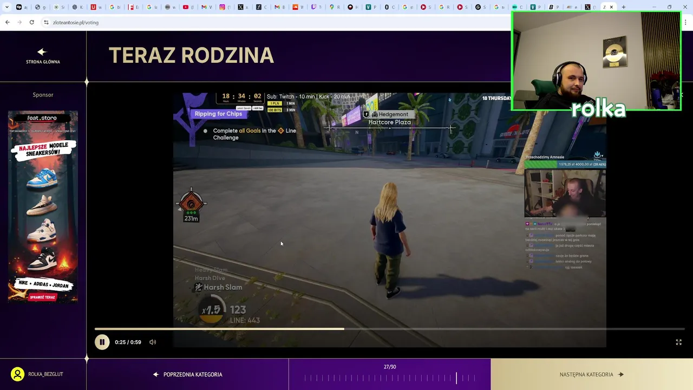Viewport: 693px width, 390px height.
Task: Click the ROLKA_BEZGLUT username
Action: point(45,374)
